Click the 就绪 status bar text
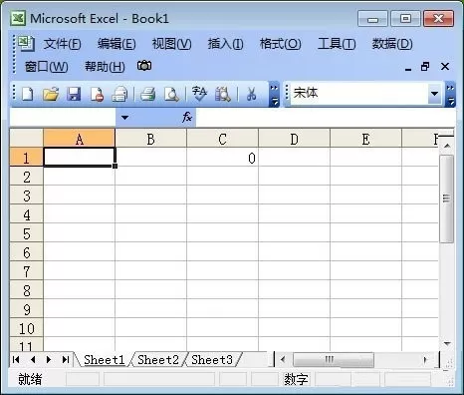Image resolution: width=464 pixels, height=395 pixels. coord(30,379)
